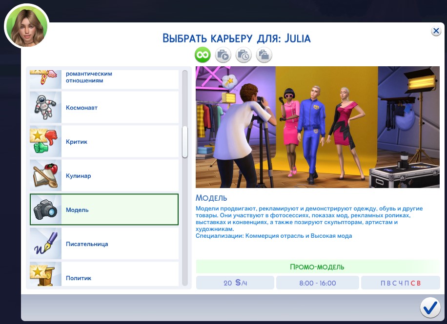The width and height of the screenshot is (447, 324).
Task: Click the 8:00 - 16:00 schedule box
Action: coord(317,282)
